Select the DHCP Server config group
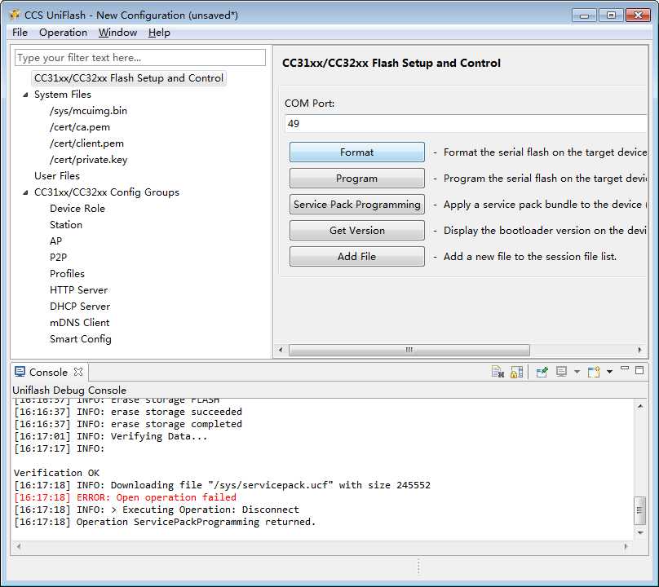This screenshot has width=659, height=587. [80, 307]
